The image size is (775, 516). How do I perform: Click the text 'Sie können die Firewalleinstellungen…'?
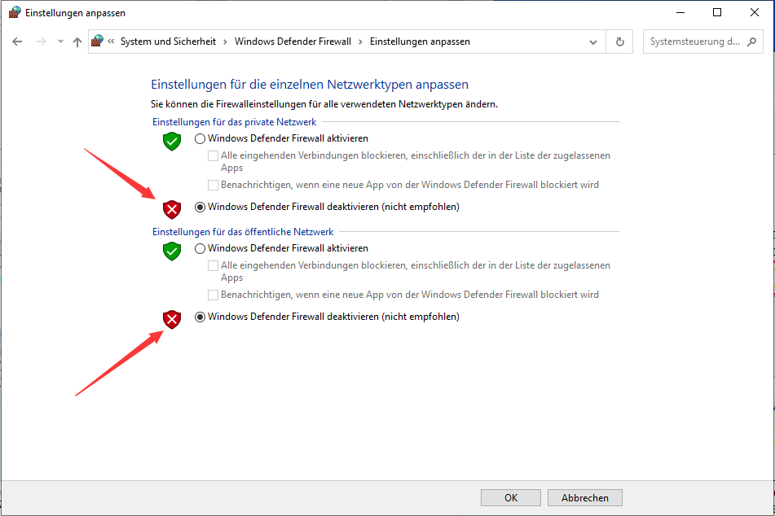tap(324, 104)
